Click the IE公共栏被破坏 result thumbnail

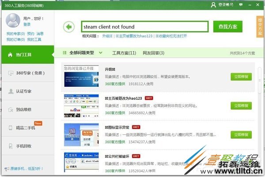point(81,162)
